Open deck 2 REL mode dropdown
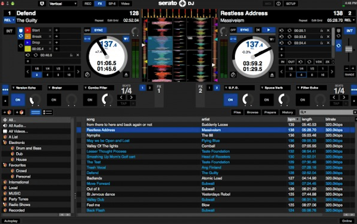 pyautogui.click(x=349, y=20)
